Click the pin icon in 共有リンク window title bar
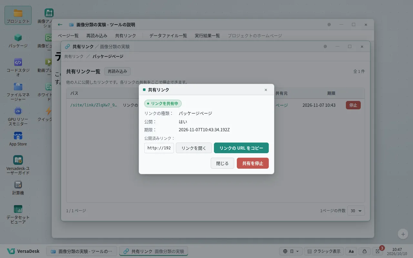This screenshot has height=258, width=413. [x=325, y=46]
